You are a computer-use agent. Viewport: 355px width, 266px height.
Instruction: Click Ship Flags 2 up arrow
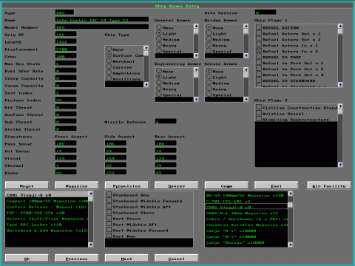click(340, 106)
